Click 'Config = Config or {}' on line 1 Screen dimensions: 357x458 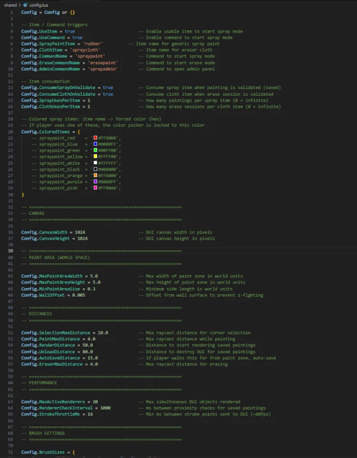48,12
